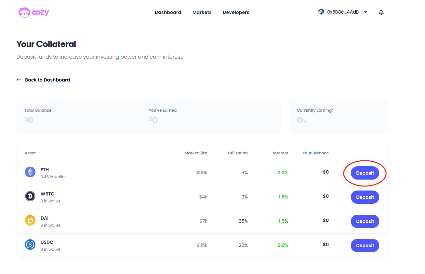Click the Market Size column header
Image resolution: width=425 pixels, height=274 pixels.
click(x=196, y=153)
